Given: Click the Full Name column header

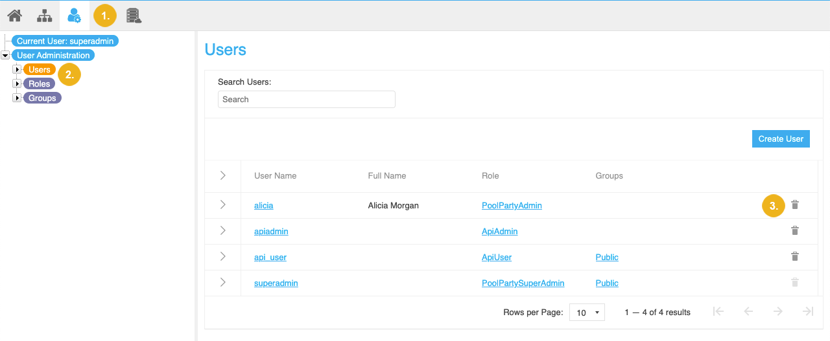Looking at the screenshot, I should 387,176.
